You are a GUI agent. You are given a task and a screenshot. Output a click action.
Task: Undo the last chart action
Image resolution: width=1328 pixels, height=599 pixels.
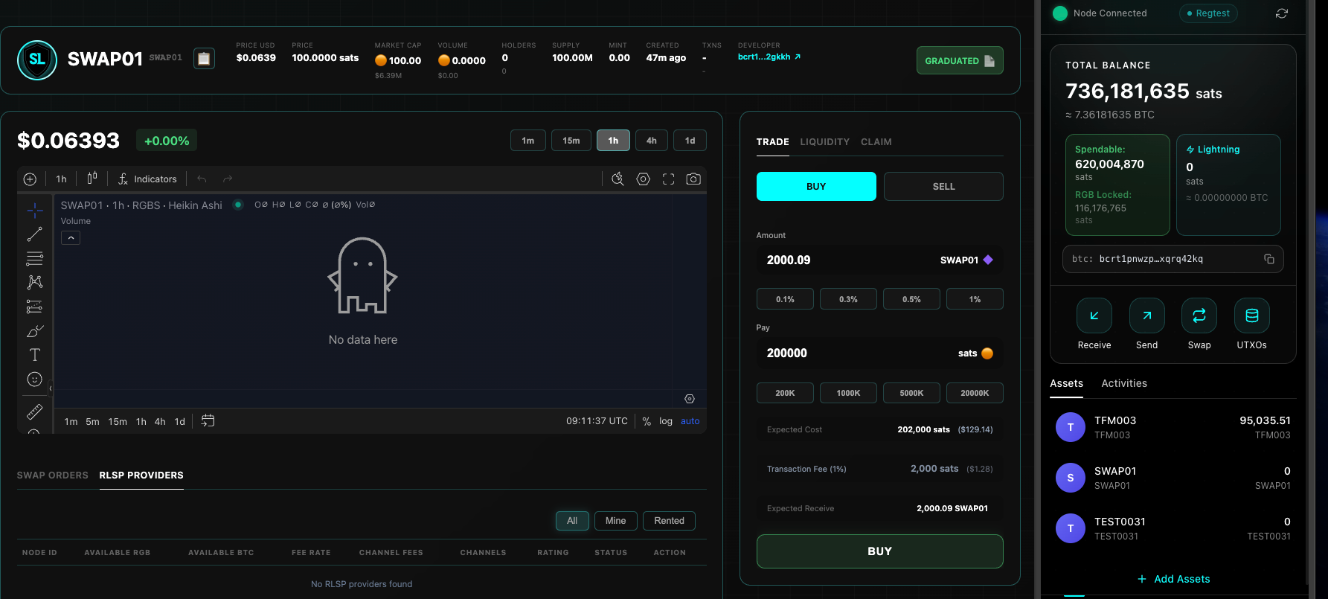[202, 179]
